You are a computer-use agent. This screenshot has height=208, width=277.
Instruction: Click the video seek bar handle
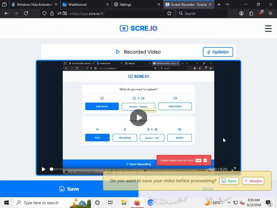click(51, 169)
